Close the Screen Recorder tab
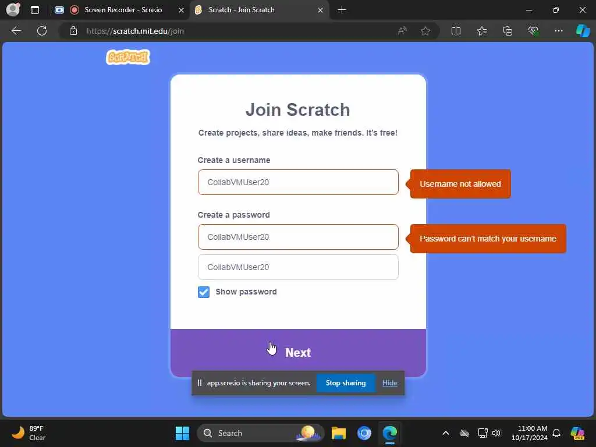Image resolution: width=596 pixels, height=447 pixels. pos(182,10)
